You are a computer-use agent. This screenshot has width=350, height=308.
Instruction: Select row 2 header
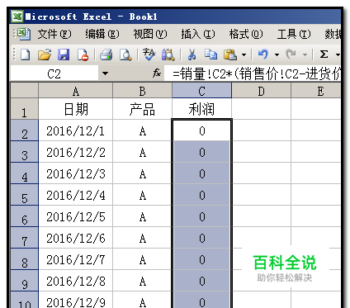point(24,130)
